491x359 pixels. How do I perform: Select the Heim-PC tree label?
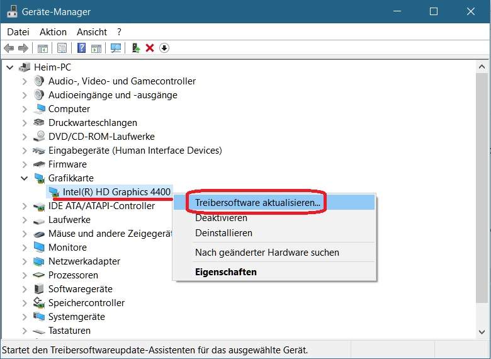click(52, 67)
